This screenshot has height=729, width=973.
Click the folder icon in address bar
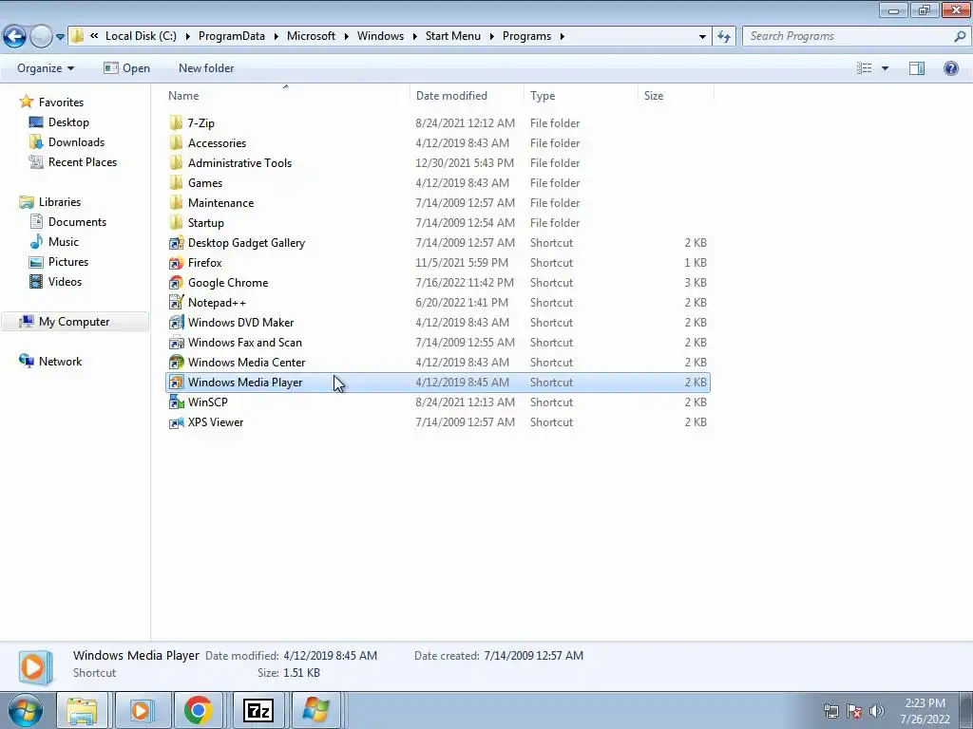coord(77,36)
